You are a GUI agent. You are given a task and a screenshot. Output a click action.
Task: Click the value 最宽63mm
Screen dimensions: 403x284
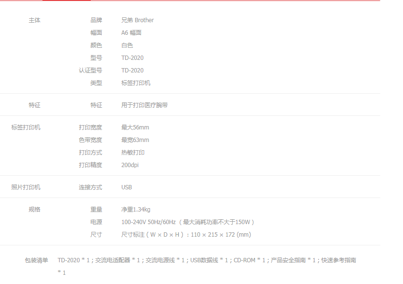135,140
